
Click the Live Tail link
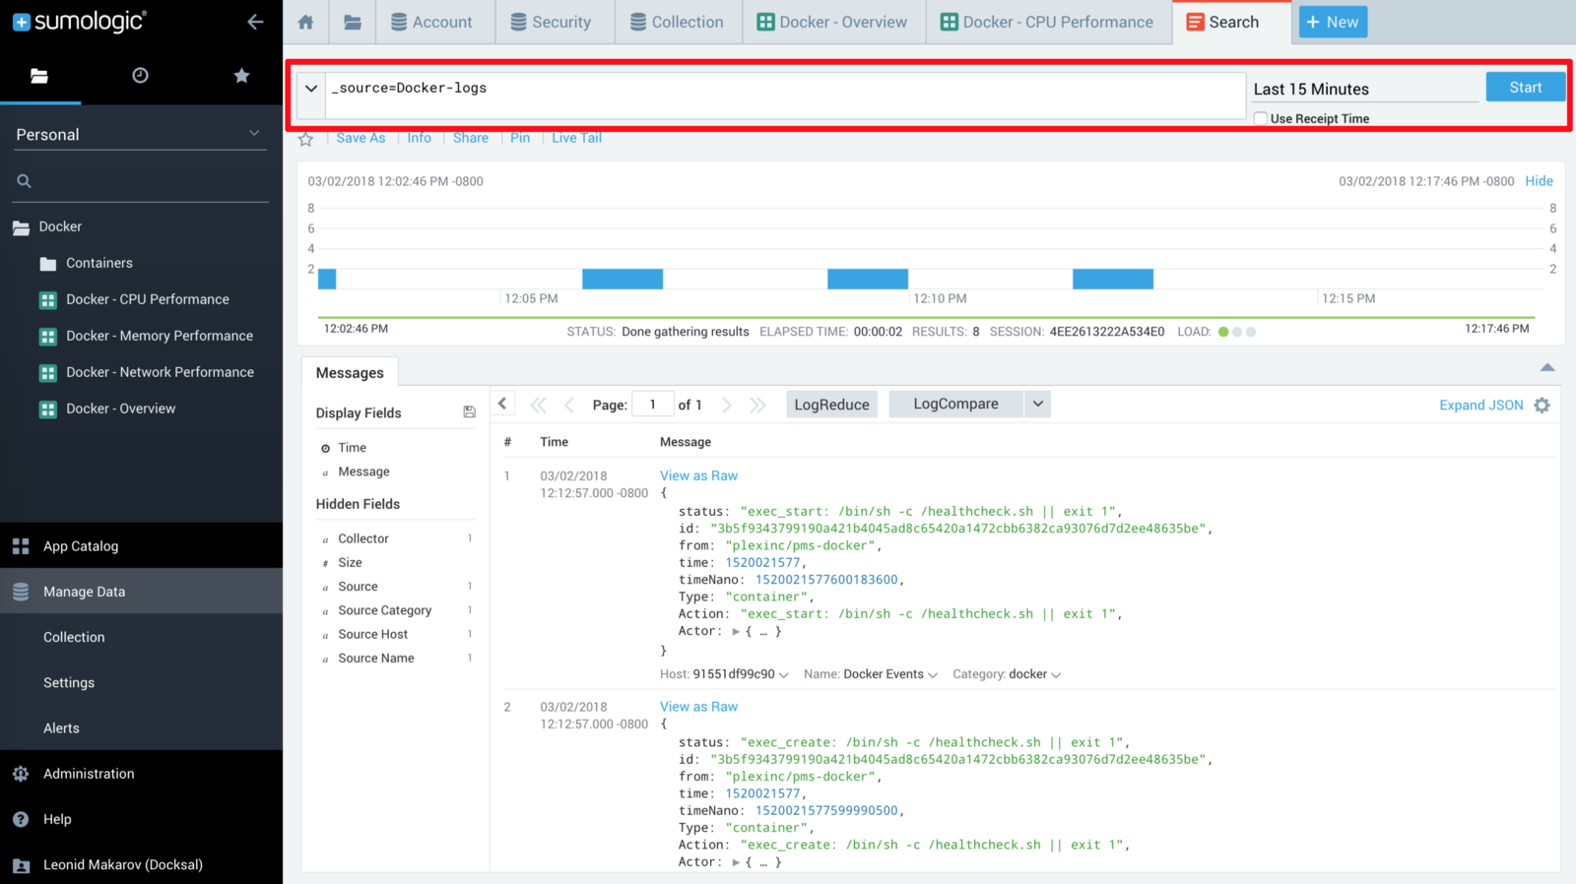(576, 138)
